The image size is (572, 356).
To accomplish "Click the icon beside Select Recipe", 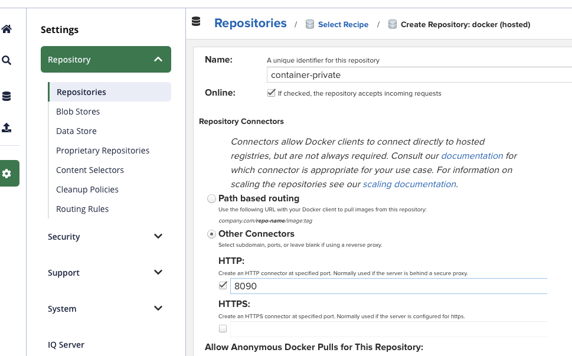I will click(310, 25).
